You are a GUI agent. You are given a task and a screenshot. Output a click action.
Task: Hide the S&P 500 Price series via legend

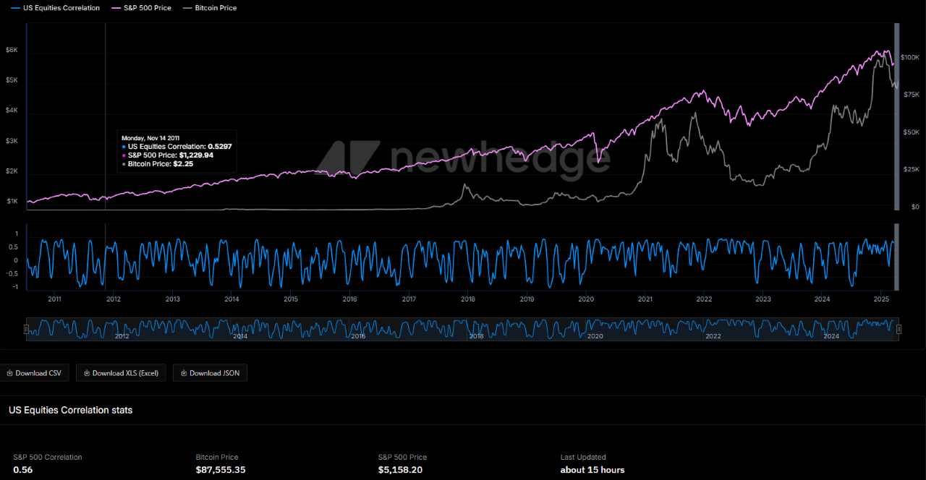(x=148, y=8)
